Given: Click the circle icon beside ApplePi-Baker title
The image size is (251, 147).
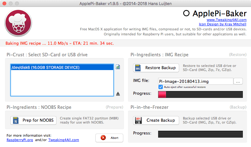Looking at the screenshot, I should pyautogui.click(x=186, y=13).
